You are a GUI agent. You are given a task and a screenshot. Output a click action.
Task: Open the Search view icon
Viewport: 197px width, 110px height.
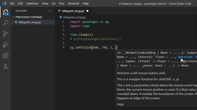6,23
